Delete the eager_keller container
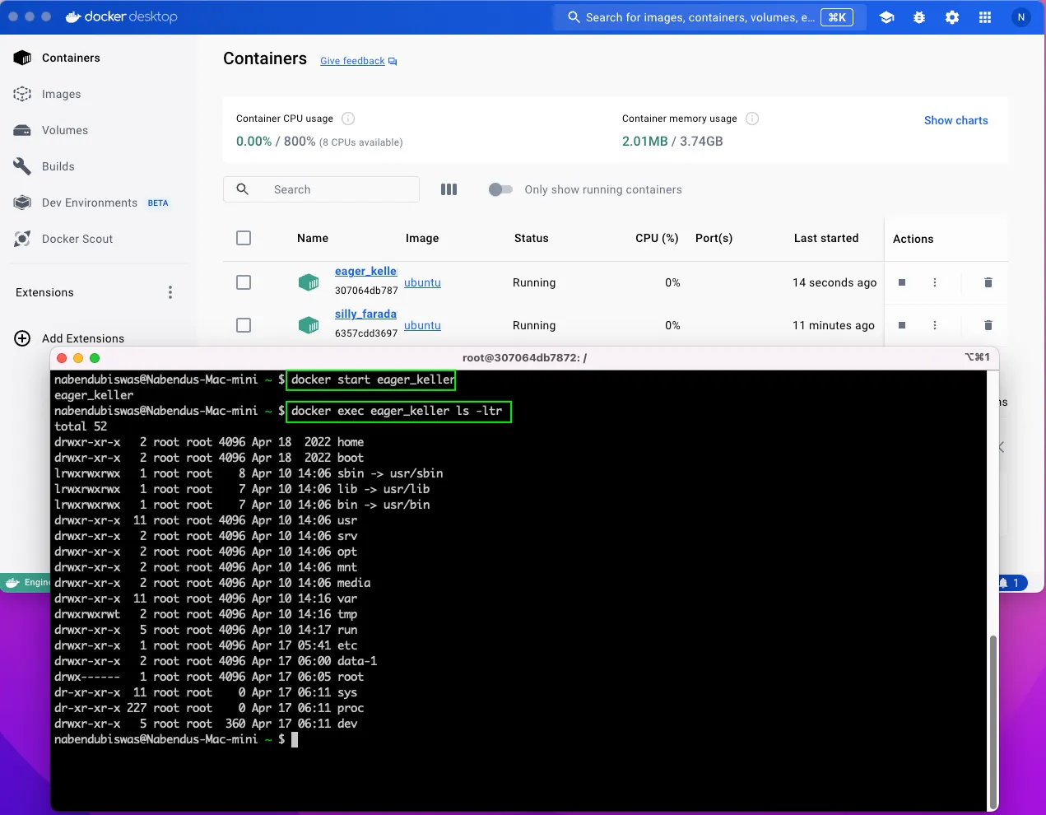Screen dimensions: 1046x815 (x=988, y=282)
